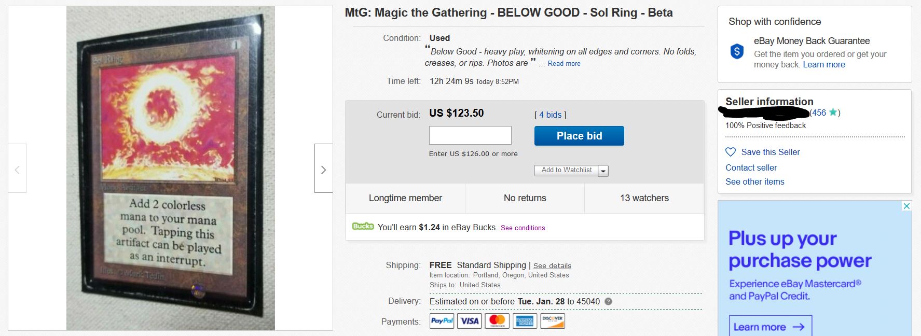Viewport: 921px width, 336px height.
Task: Click Add to Watchlist button
Action: pyautogui.click(x=566, y=170)
